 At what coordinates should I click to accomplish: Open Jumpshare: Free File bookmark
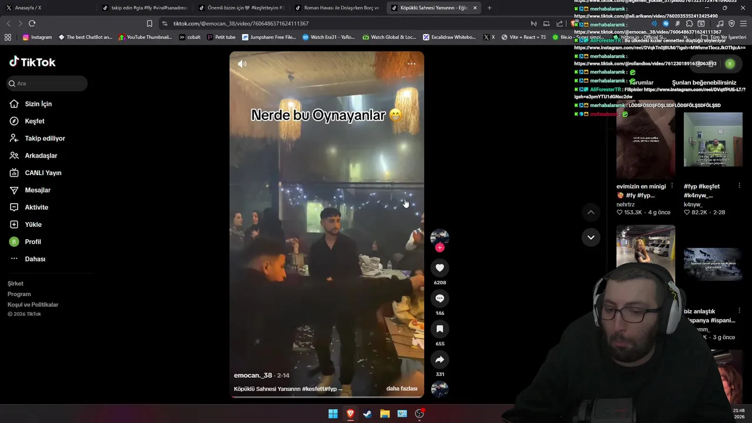(269, 37)
